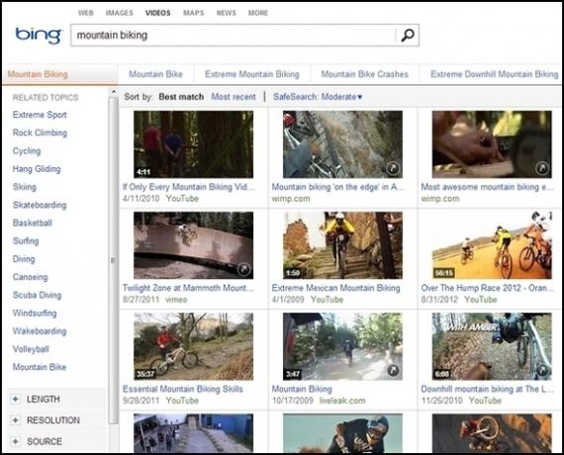The width and height of the screenshot is (564, 455).
Task: Expand the SOURCE filter
Action: click(x=16, y=441)
